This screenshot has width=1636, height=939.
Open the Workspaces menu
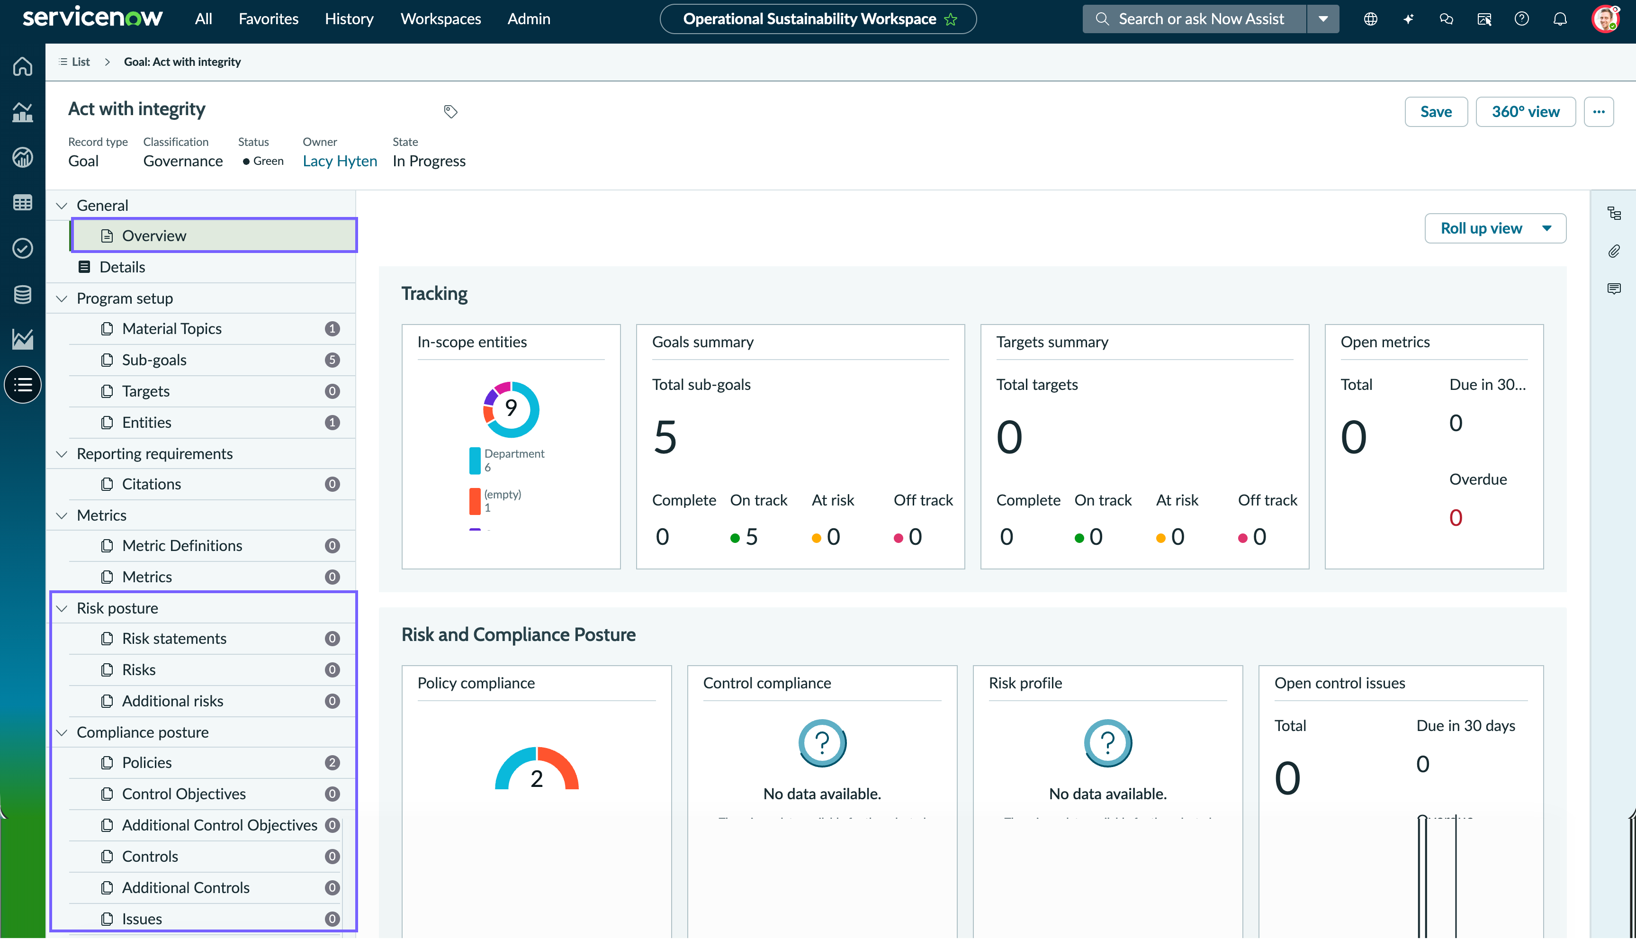440,18
